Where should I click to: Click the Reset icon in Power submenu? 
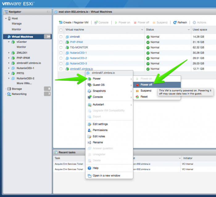point(137,97)
